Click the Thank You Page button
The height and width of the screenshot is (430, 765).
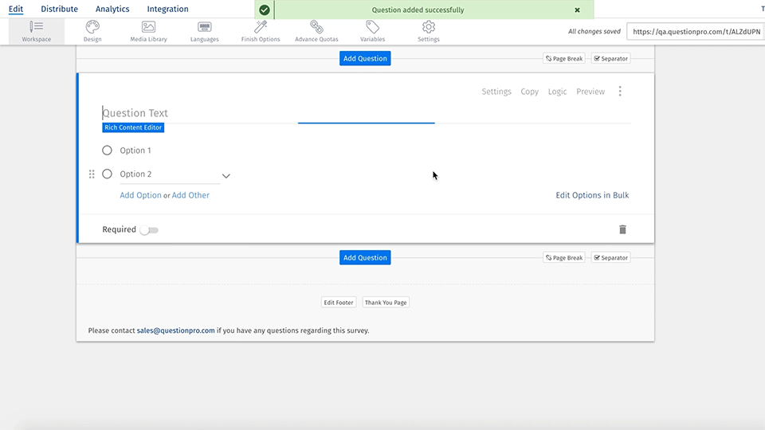386,303
